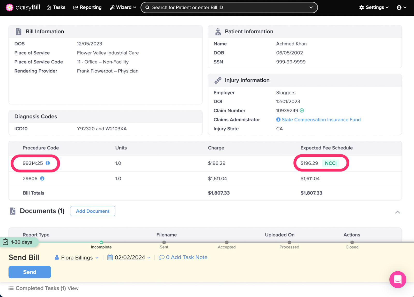Click the verified checkmark beside claim number

point(302,110)
